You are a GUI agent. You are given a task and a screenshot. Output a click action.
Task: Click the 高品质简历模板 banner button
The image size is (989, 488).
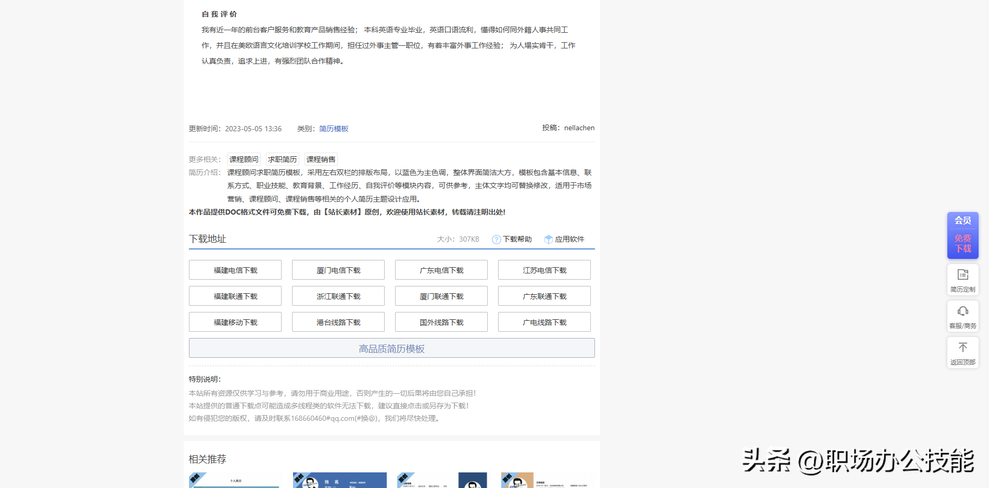point(391,348)
